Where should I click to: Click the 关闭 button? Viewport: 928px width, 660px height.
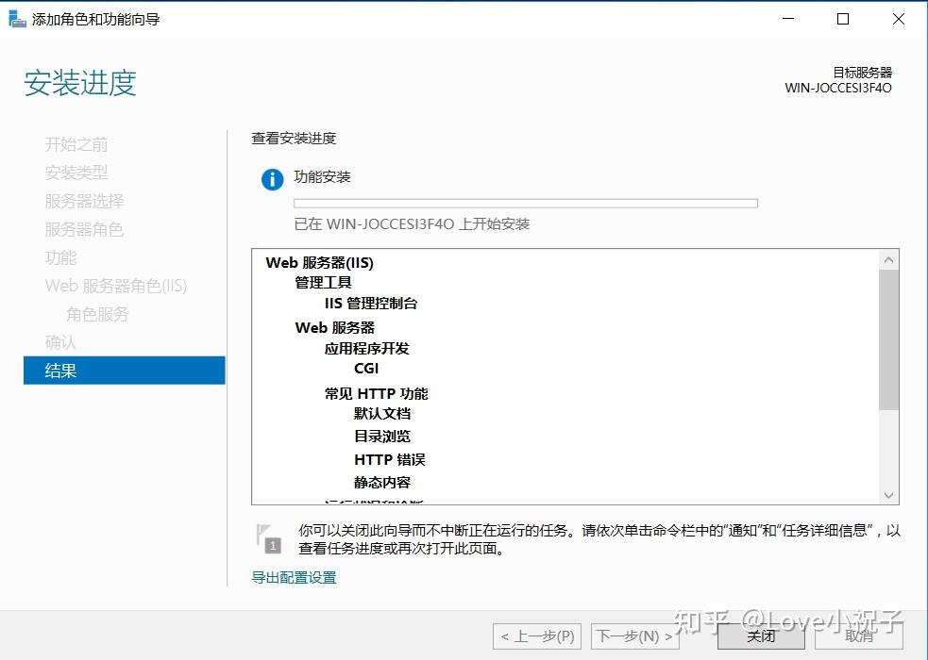click(761, 635)
